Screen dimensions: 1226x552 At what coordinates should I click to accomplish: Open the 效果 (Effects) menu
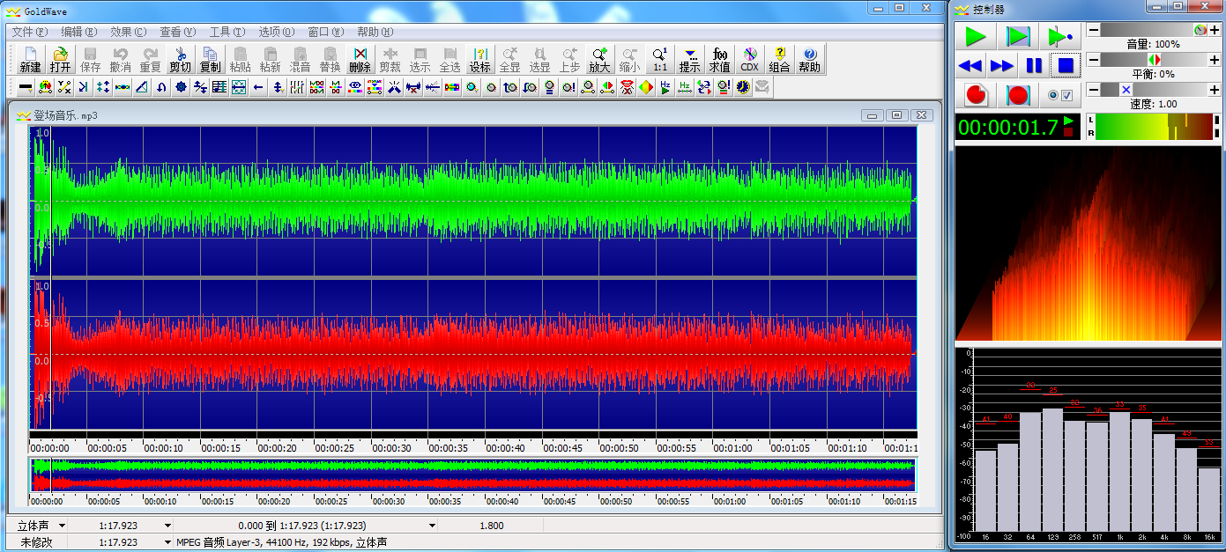[128, 32]
